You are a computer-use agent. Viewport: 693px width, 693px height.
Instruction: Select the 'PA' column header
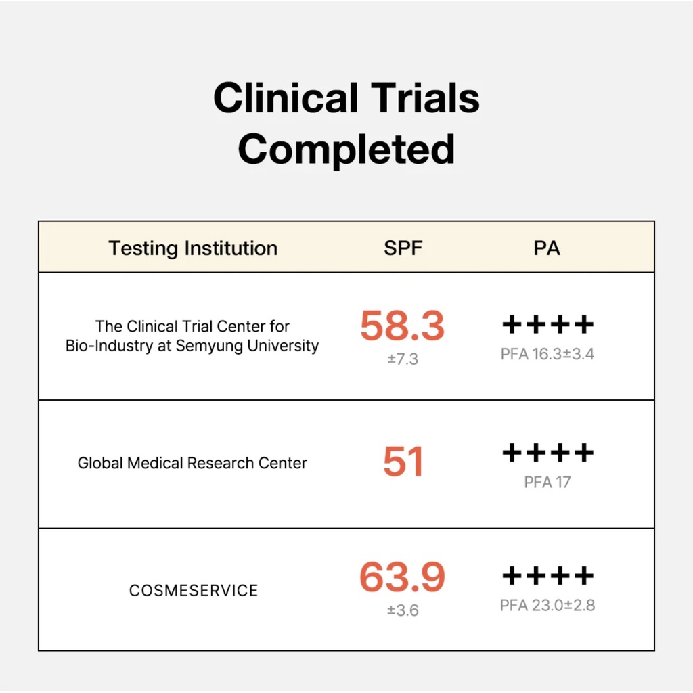pyautogui.click(x=547, y=248)
